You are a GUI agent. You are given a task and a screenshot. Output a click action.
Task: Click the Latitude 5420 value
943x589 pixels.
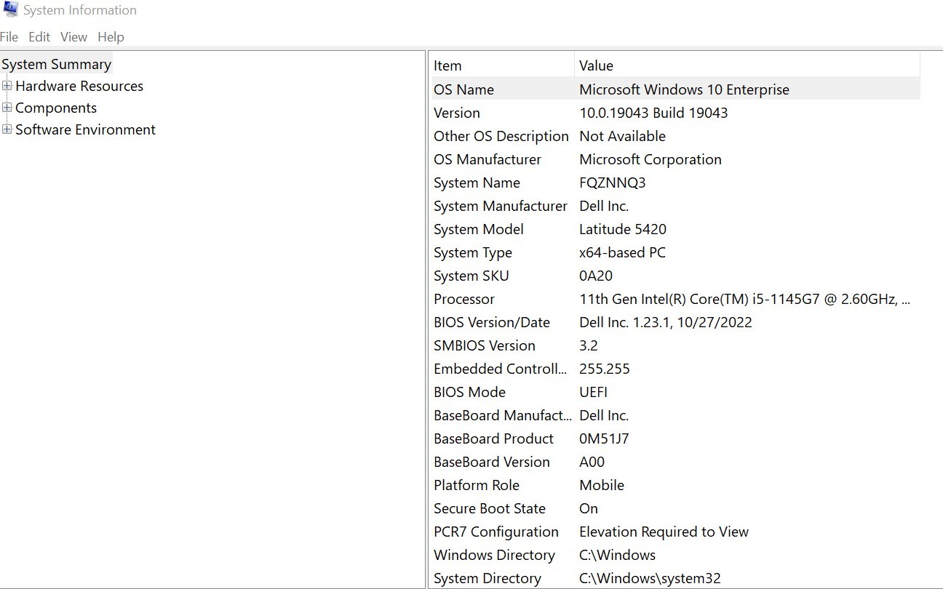623,229
